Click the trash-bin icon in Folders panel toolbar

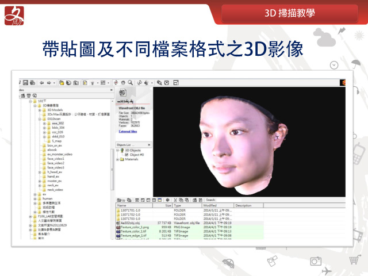click(29, 95)
